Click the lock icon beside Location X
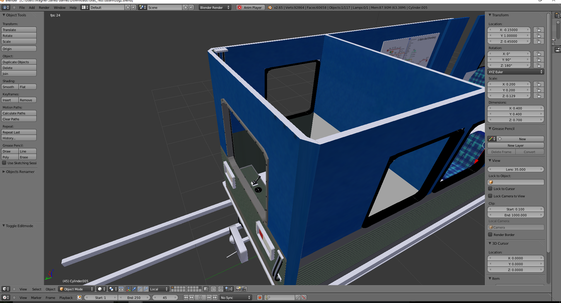 pyautogui.click(x=538, y=30)
